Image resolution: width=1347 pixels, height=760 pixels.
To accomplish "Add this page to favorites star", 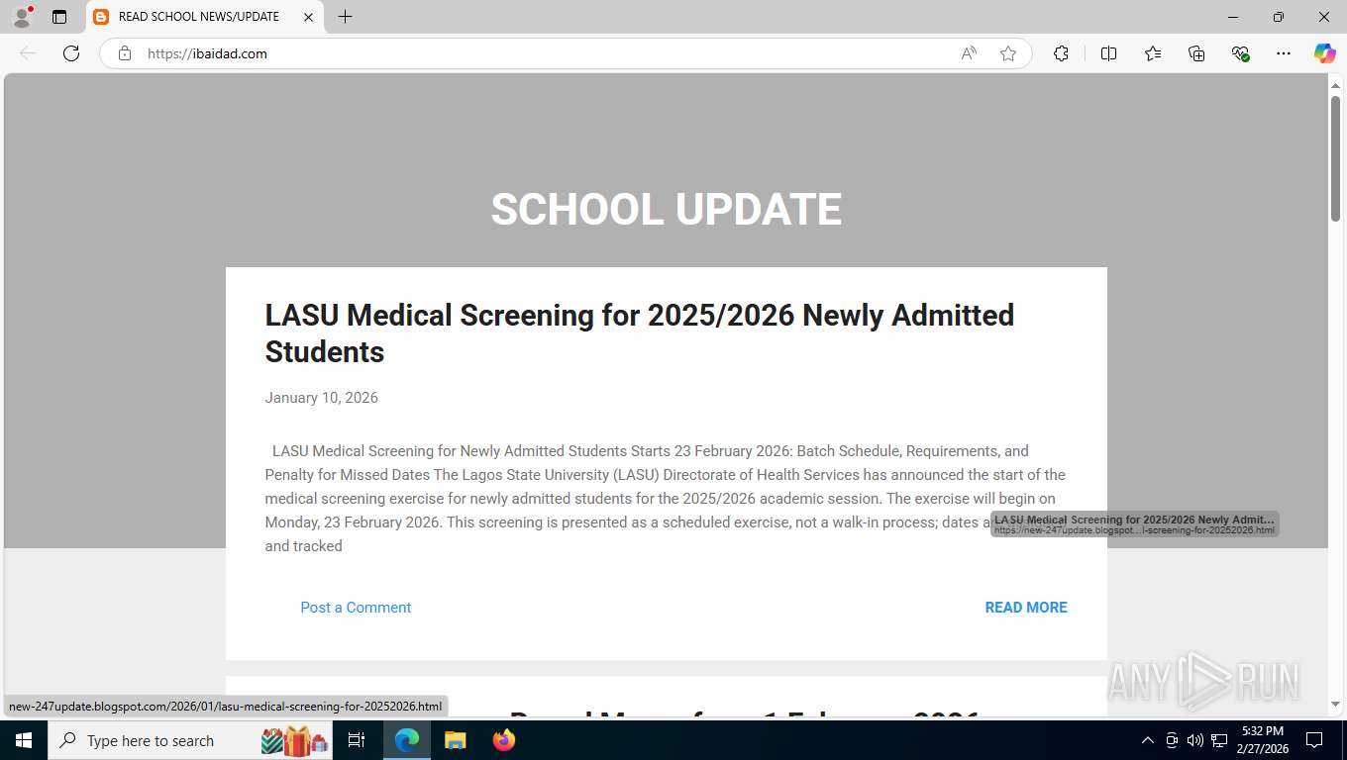I will (1008, 53).
